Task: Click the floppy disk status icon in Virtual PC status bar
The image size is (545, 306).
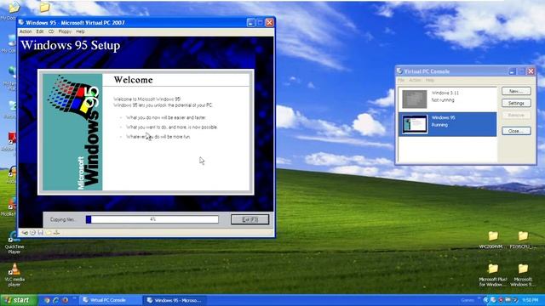Action: (41, 232)
